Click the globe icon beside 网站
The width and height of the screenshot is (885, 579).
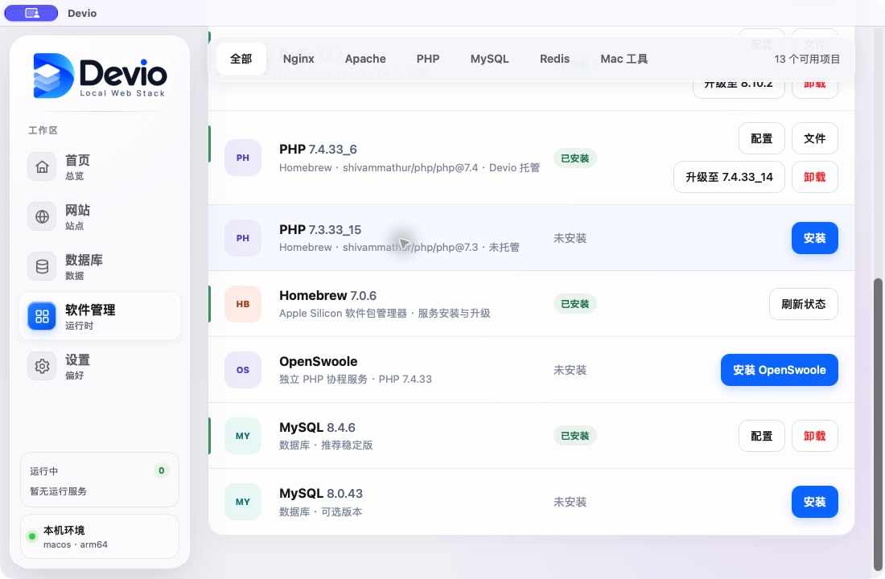(x=42, y=216)
